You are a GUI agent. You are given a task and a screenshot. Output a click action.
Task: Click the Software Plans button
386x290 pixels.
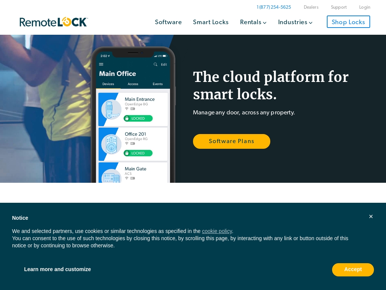(232, 141)
